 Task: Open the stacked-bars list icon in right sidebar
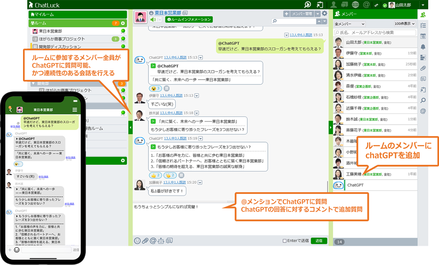tap(423, 57)
